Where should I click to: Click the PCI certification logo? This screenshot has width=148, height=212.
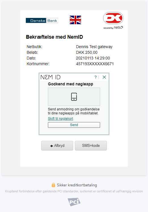(74, 202)
